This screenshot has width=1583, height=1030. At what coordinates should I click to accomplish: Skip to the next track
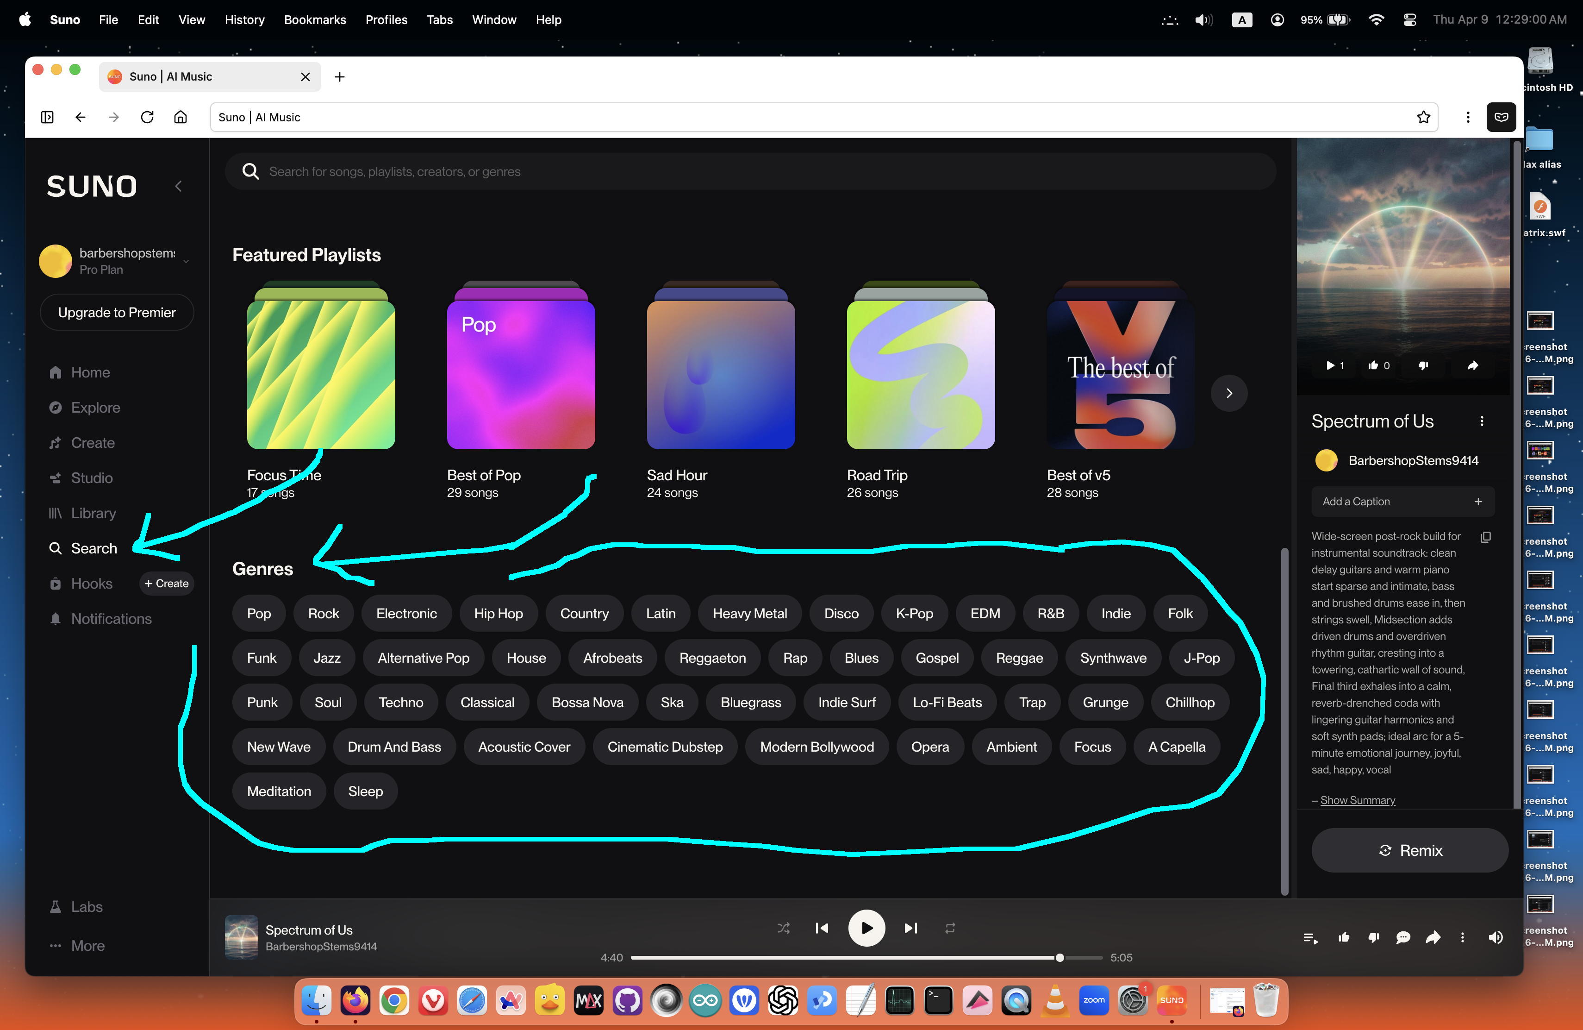(910, 928)
